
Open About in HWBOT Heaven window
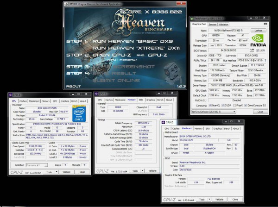pos(73,86)
